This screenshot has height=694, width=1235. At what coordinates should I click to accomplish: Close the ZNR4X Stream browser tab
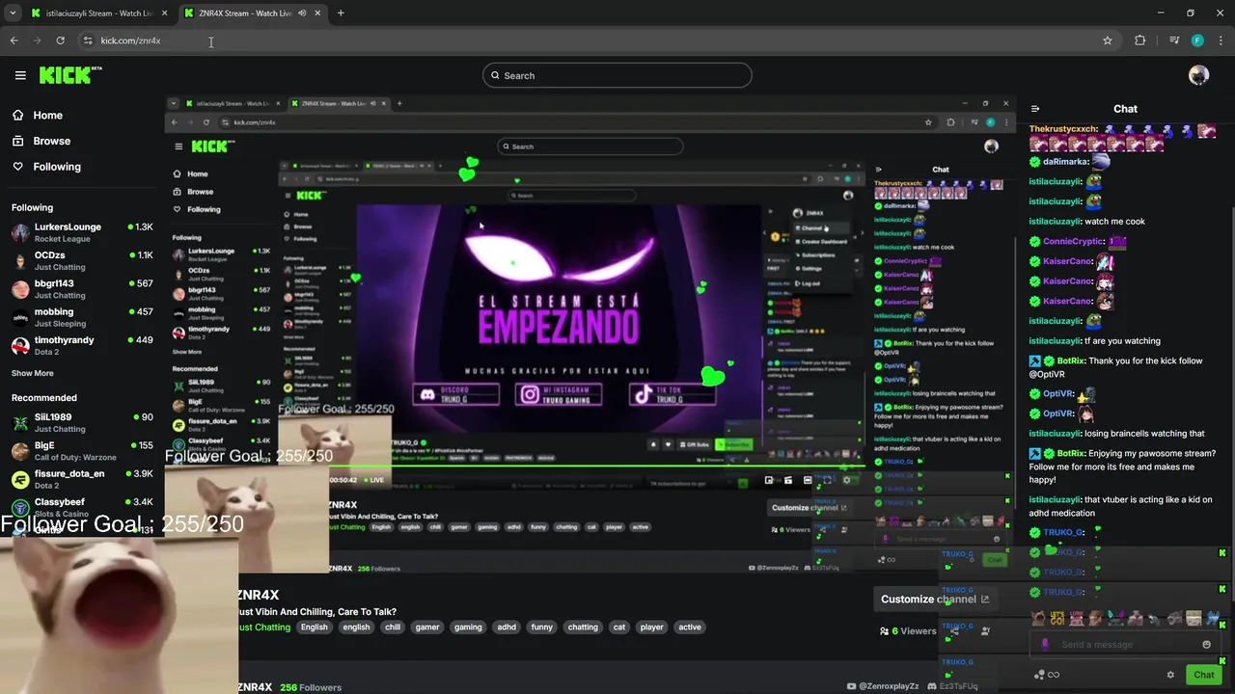[317, 13]
